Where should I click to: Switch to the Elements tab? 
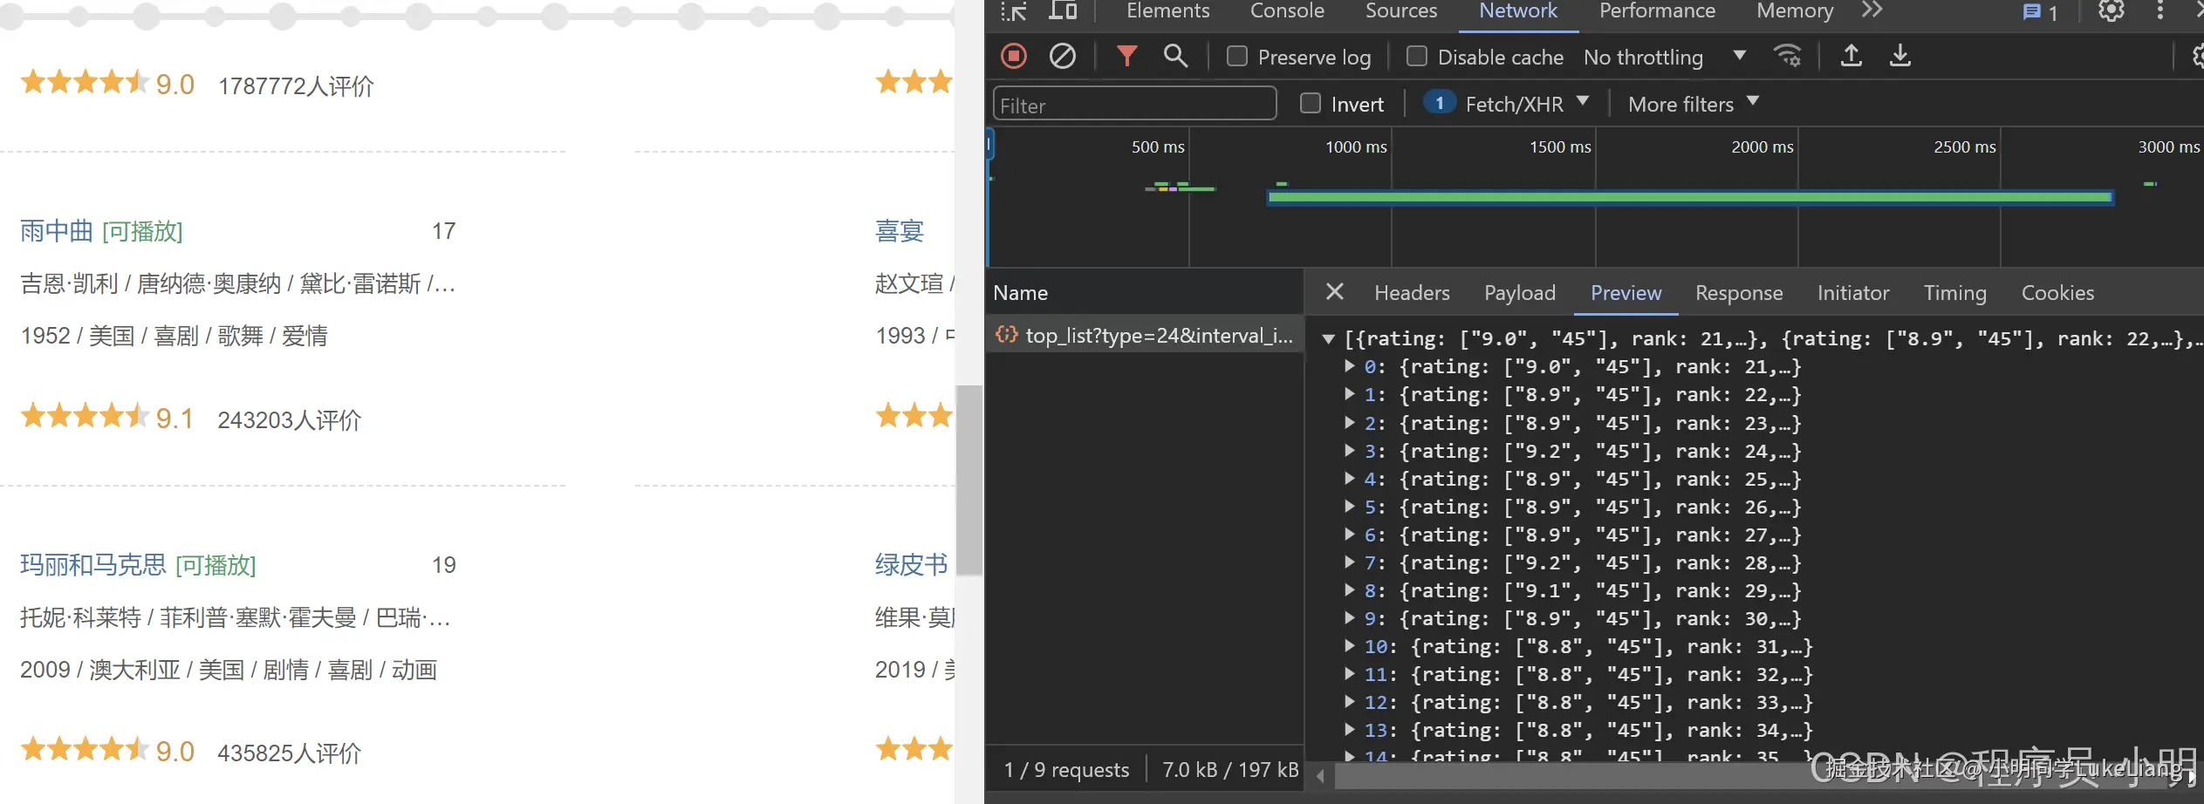click(1167, 11)
